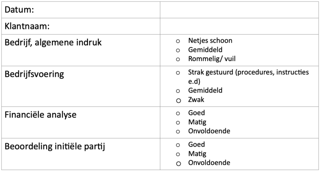Mark 'Onvoldoende' for Financiële analyse
This screenshot has height=172, width=321.
[x=178, y=132]
